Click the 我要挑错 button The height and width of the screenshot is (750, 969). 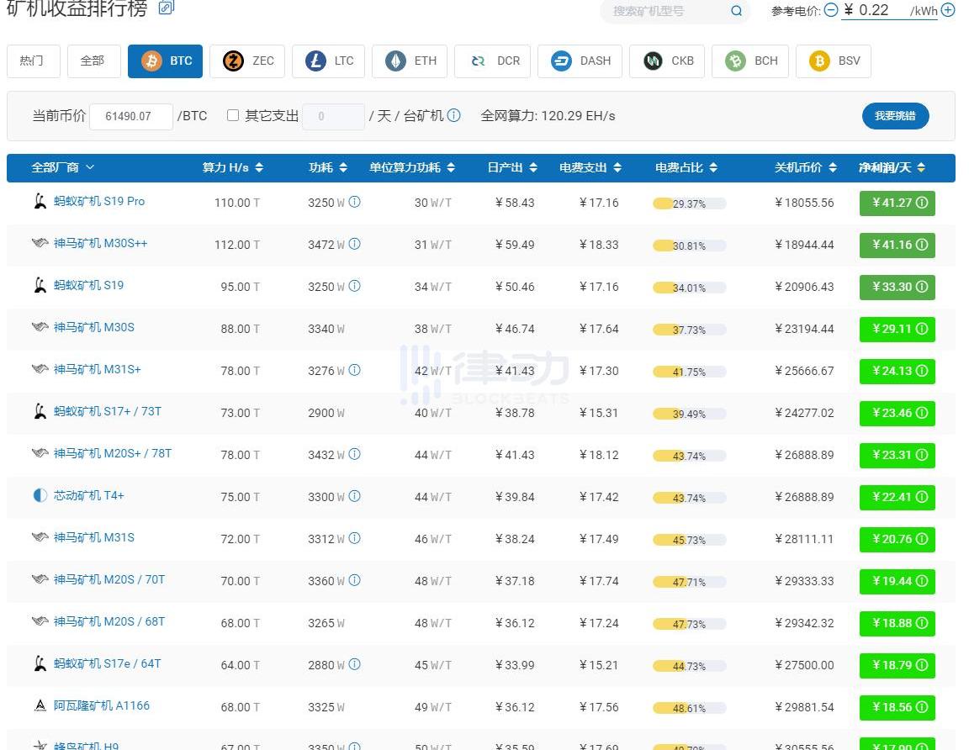[896, 115]
